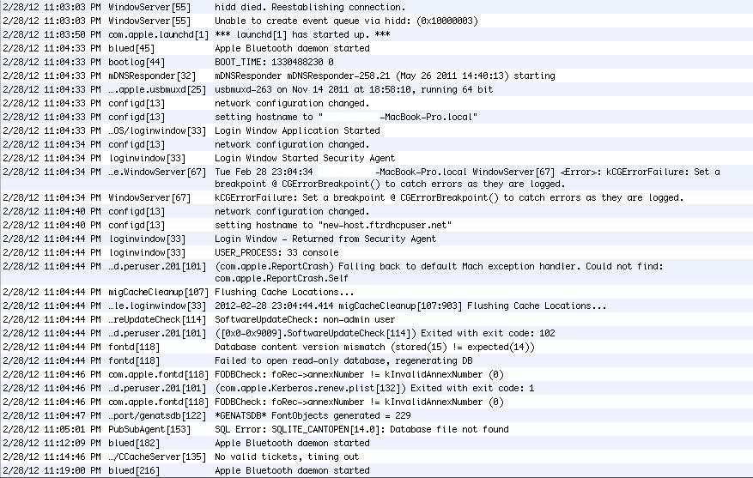Click the 'USER_PROCESS: 33 console' message
The height and width of the screenshot is (478, 753).
pyautogui.click(x=276, y=253)
